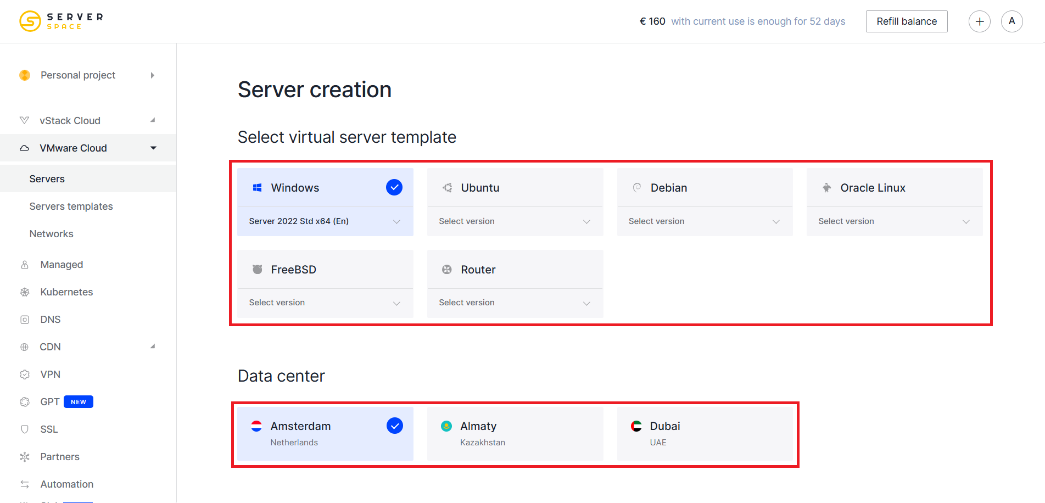Go to DNS section
This screenshot has height=503, width=1045.
[51, 320]
